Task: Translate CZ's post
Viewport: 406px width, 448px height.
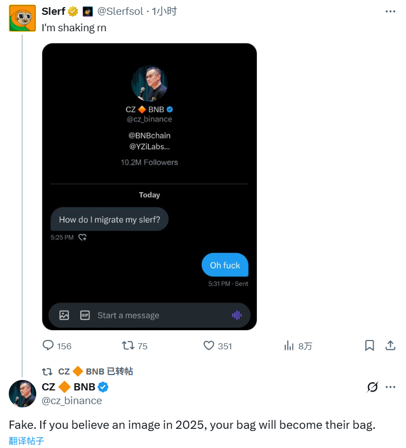Action: click(x=26, y=440)
